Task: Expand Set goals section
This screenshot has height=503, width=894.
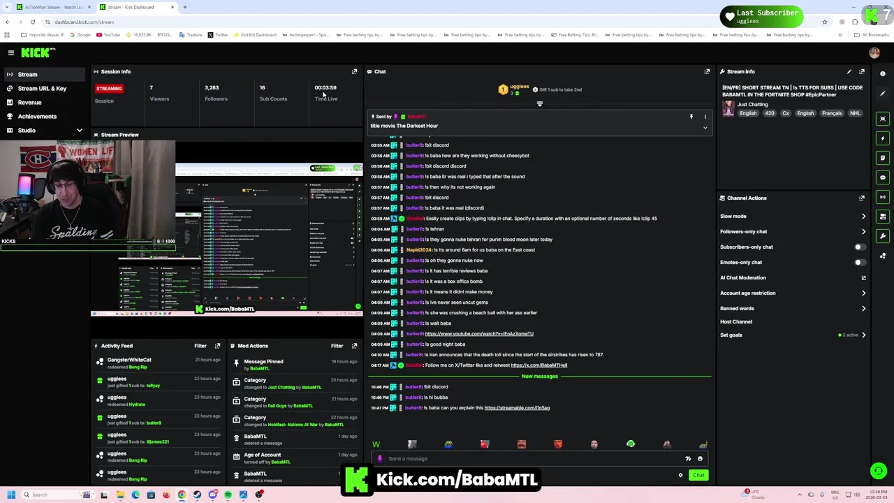Action: pos(863,335)
